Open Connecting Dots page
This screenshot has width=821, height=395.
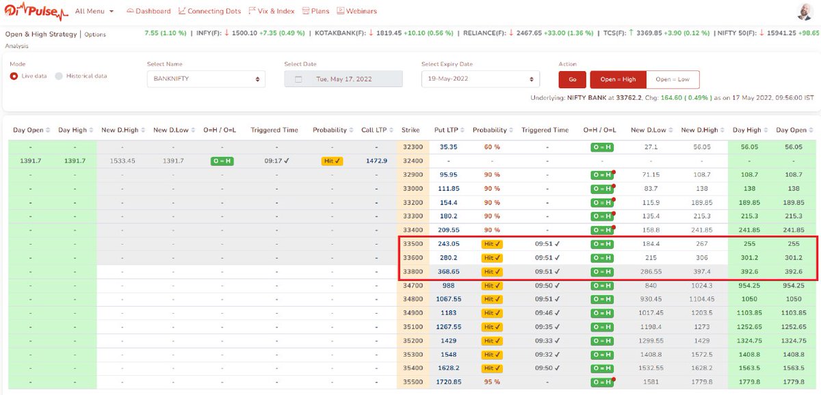[210, 12]
